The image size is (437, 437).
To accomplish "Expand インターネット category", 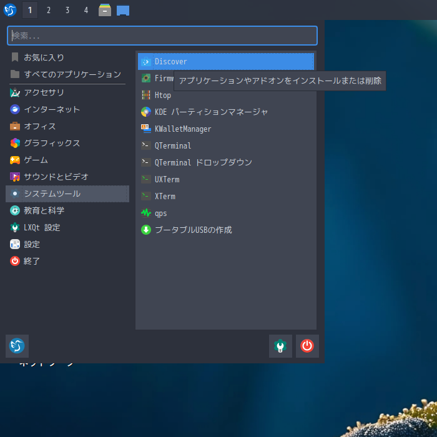I will tap(52, 109).
